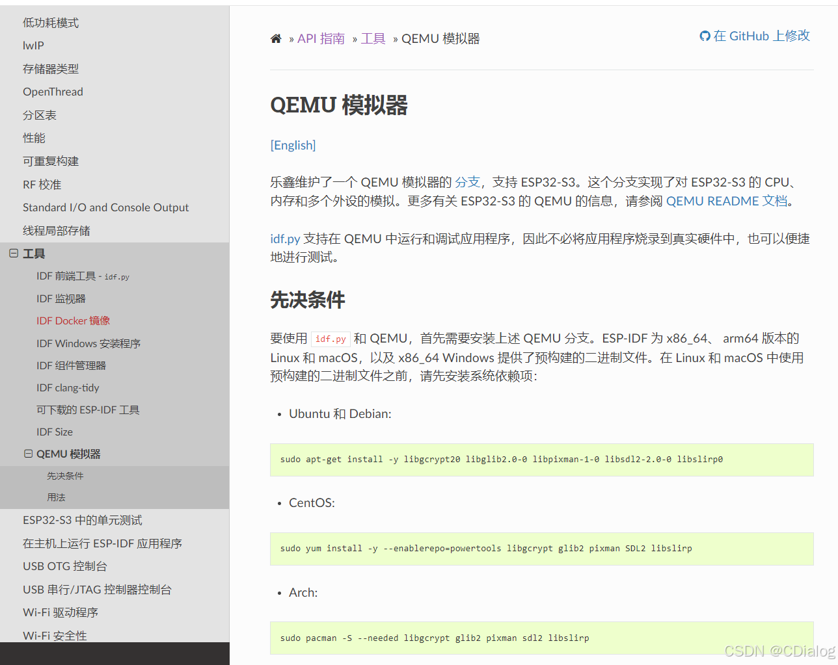Click the QEMU 模拟器 page title
Viewport: 838px width, 665px height.
(339, 105)
